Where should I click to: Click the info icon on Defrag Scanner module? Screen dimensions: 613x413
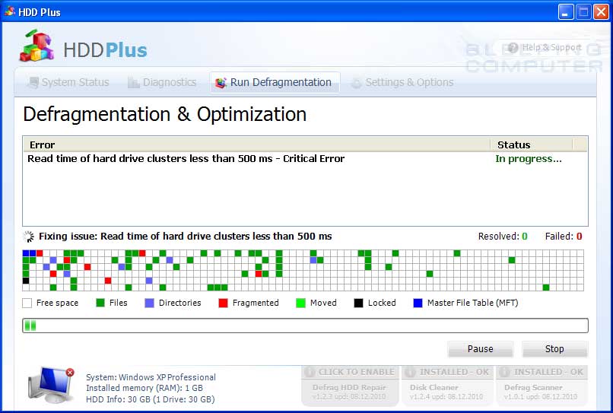[504, 372]
